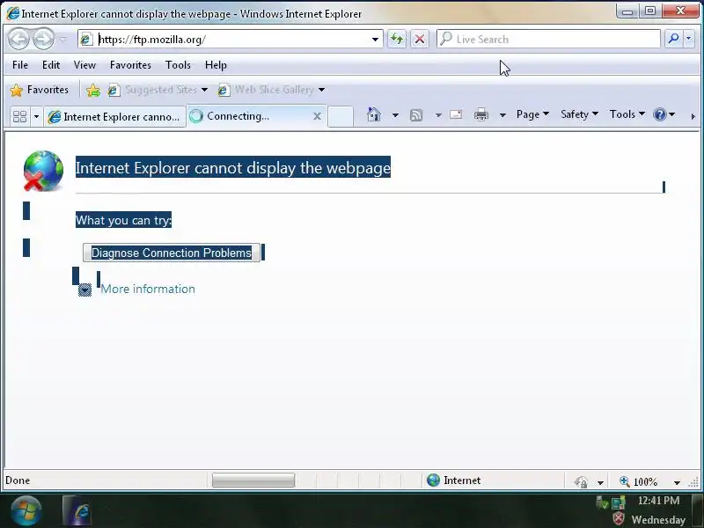The height and width of the screenshot is (528, 704).
Task: Open the Safety command bar menu
Action: pos(579,114)
